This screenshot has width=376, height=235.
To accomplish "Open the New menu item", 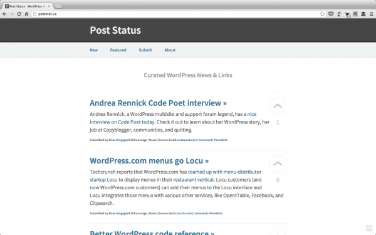I will 94,50.
